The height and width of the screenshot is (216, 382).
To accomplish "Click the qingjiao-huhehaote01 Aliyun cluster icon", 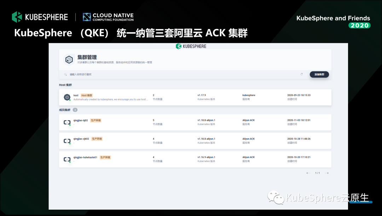I will tap(67, 159).
